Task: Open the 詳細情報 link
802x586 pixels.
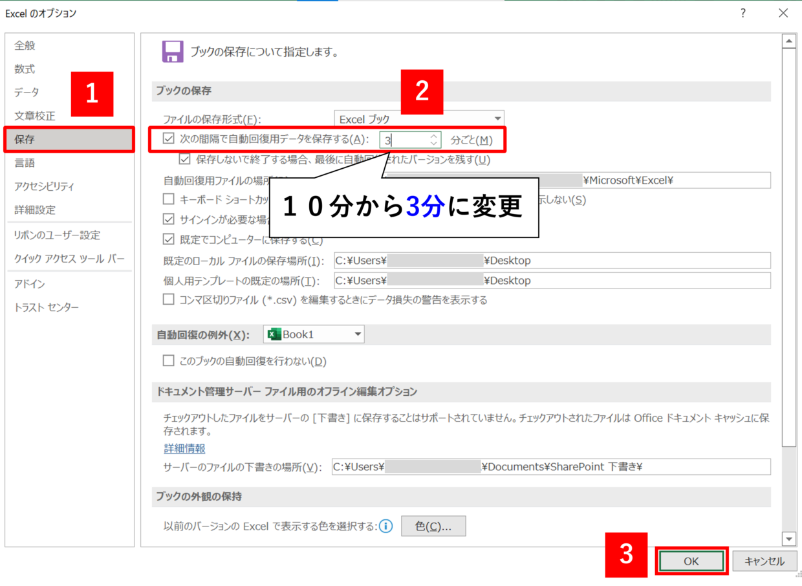Action: [x=184, y=448]
